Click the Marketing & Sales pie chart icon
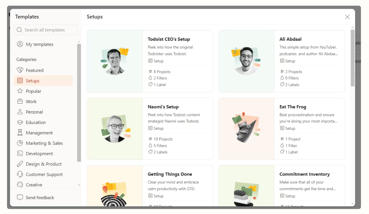This screenshot has height=214, width=369. click(20, 143)
